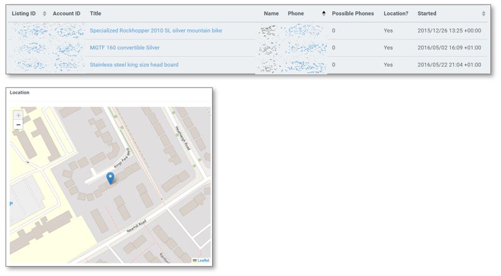This screenshot has height=276, width=501.
Task: Sort by the Possible Phones column header
Action: click(x=353, y=14)
